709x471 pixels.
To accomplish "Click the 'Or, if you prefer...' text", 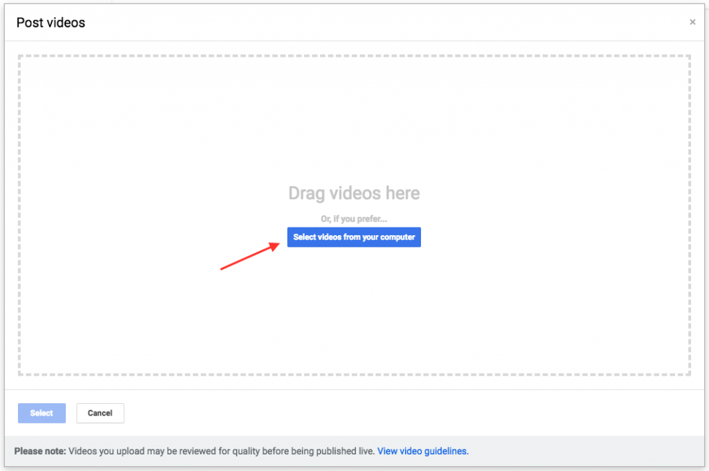I will pyautogui.click(x=354, y=219).
